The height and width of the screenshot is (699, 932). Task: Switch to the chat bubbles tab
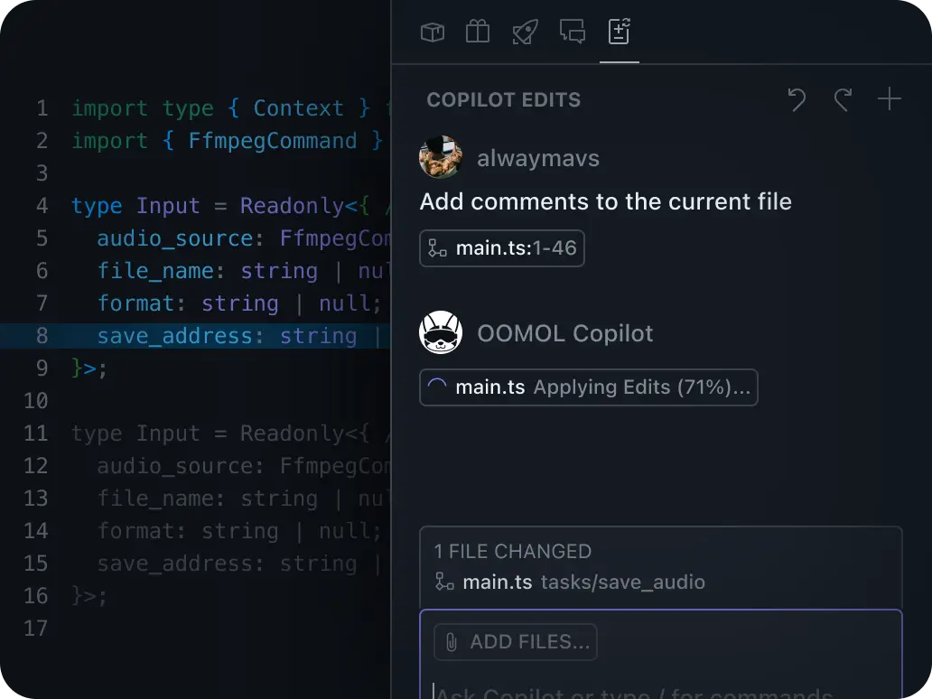(x=572, y=32)
